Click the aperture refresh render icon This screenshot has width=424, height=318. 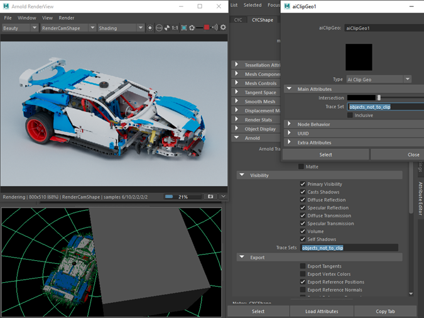(192, 28)
